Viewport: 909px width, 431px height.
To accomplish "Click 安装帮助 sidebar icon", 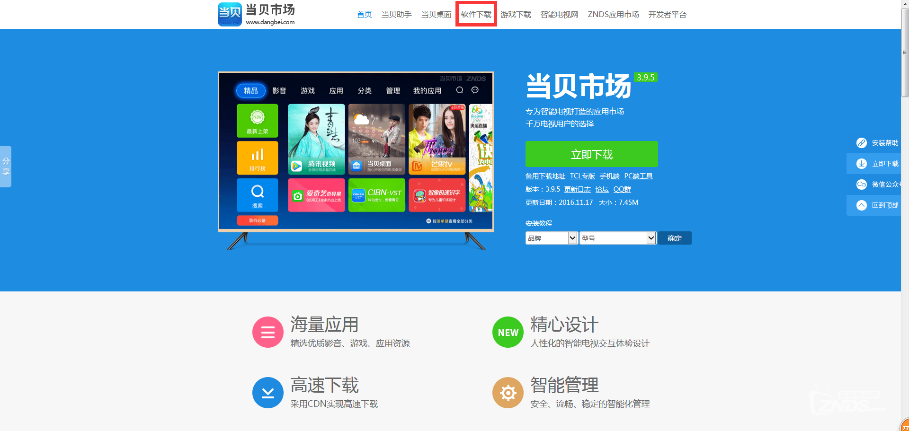I will click(x=862, y=143).
